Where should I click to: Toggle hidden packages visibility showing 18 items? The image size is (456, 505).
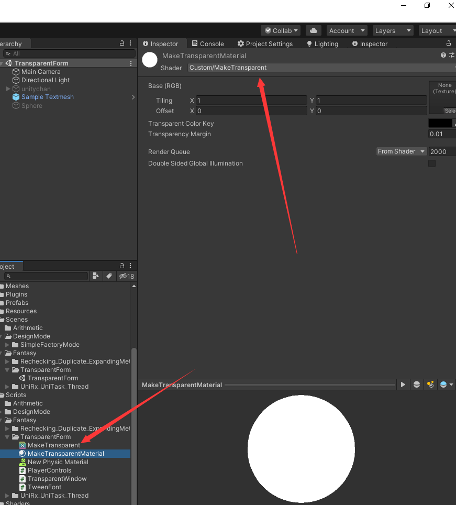tap(126, 276)
